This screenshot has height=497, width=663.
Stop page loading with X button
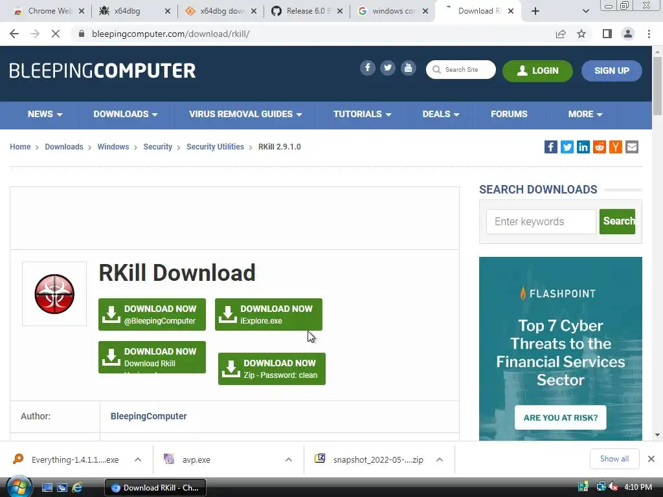click(56, 34)
